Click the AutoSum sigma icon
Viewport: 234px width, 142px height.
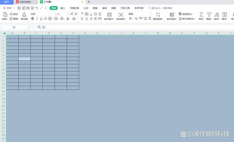click(x=201, y=15)
